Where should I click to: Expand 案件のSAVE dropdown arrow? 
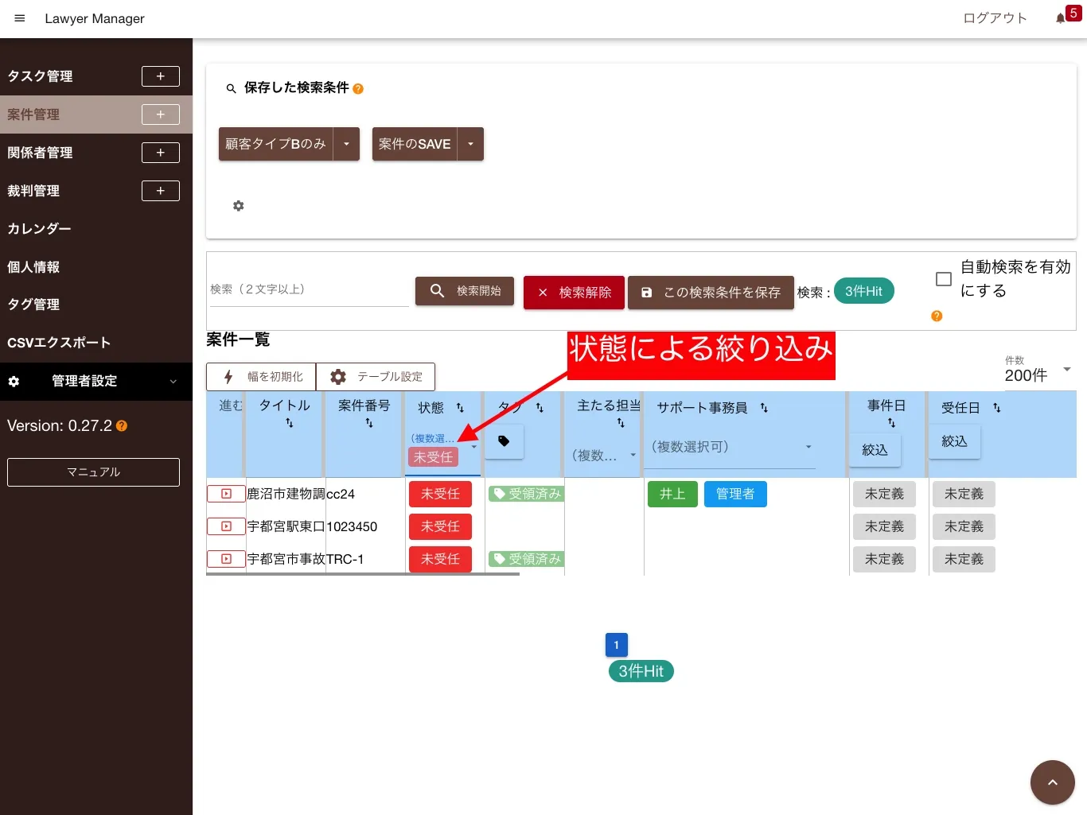[x=470, y=144]
